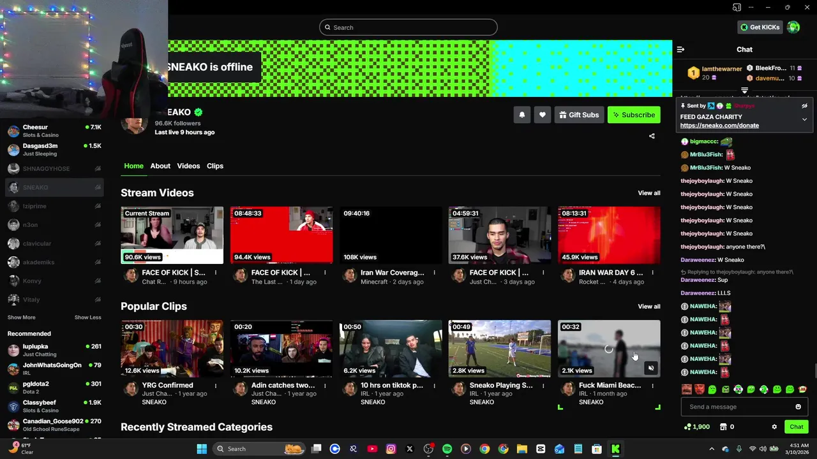Send message with green Chat button
Viewport: 817px width, 459px height.
tap(797, 427)
